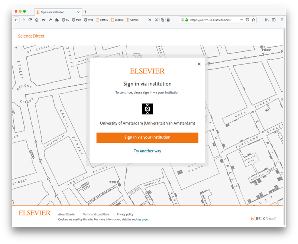Viewport: 298px width, 244px height.
Task: Click the vertical page scrollbar
Action: point(284,127)
